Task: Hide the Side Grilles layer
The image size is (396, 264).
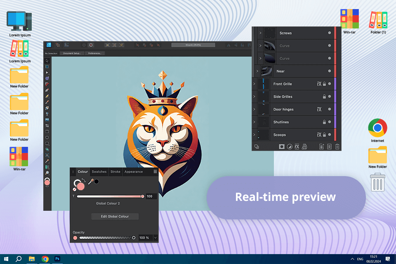Action: point(329,96)
